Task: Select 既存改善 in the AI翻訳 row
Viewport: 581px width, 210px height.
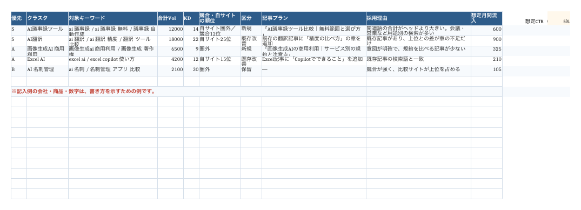Action: [251, 41]
